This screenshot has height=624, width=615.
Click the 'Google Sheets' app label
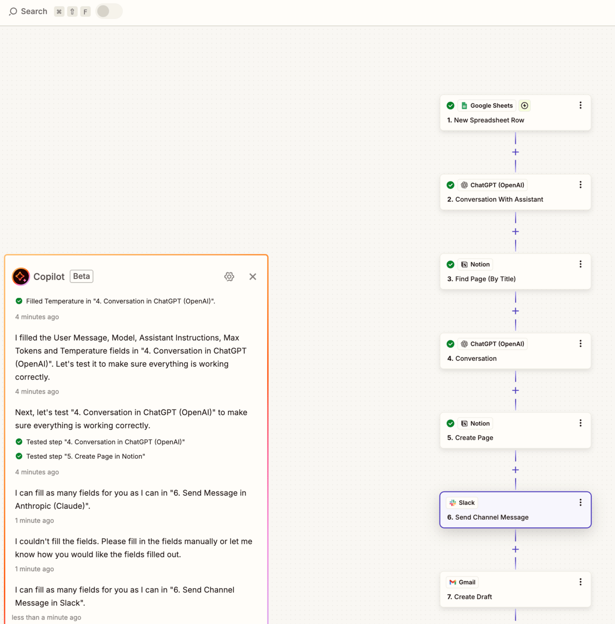492,106
